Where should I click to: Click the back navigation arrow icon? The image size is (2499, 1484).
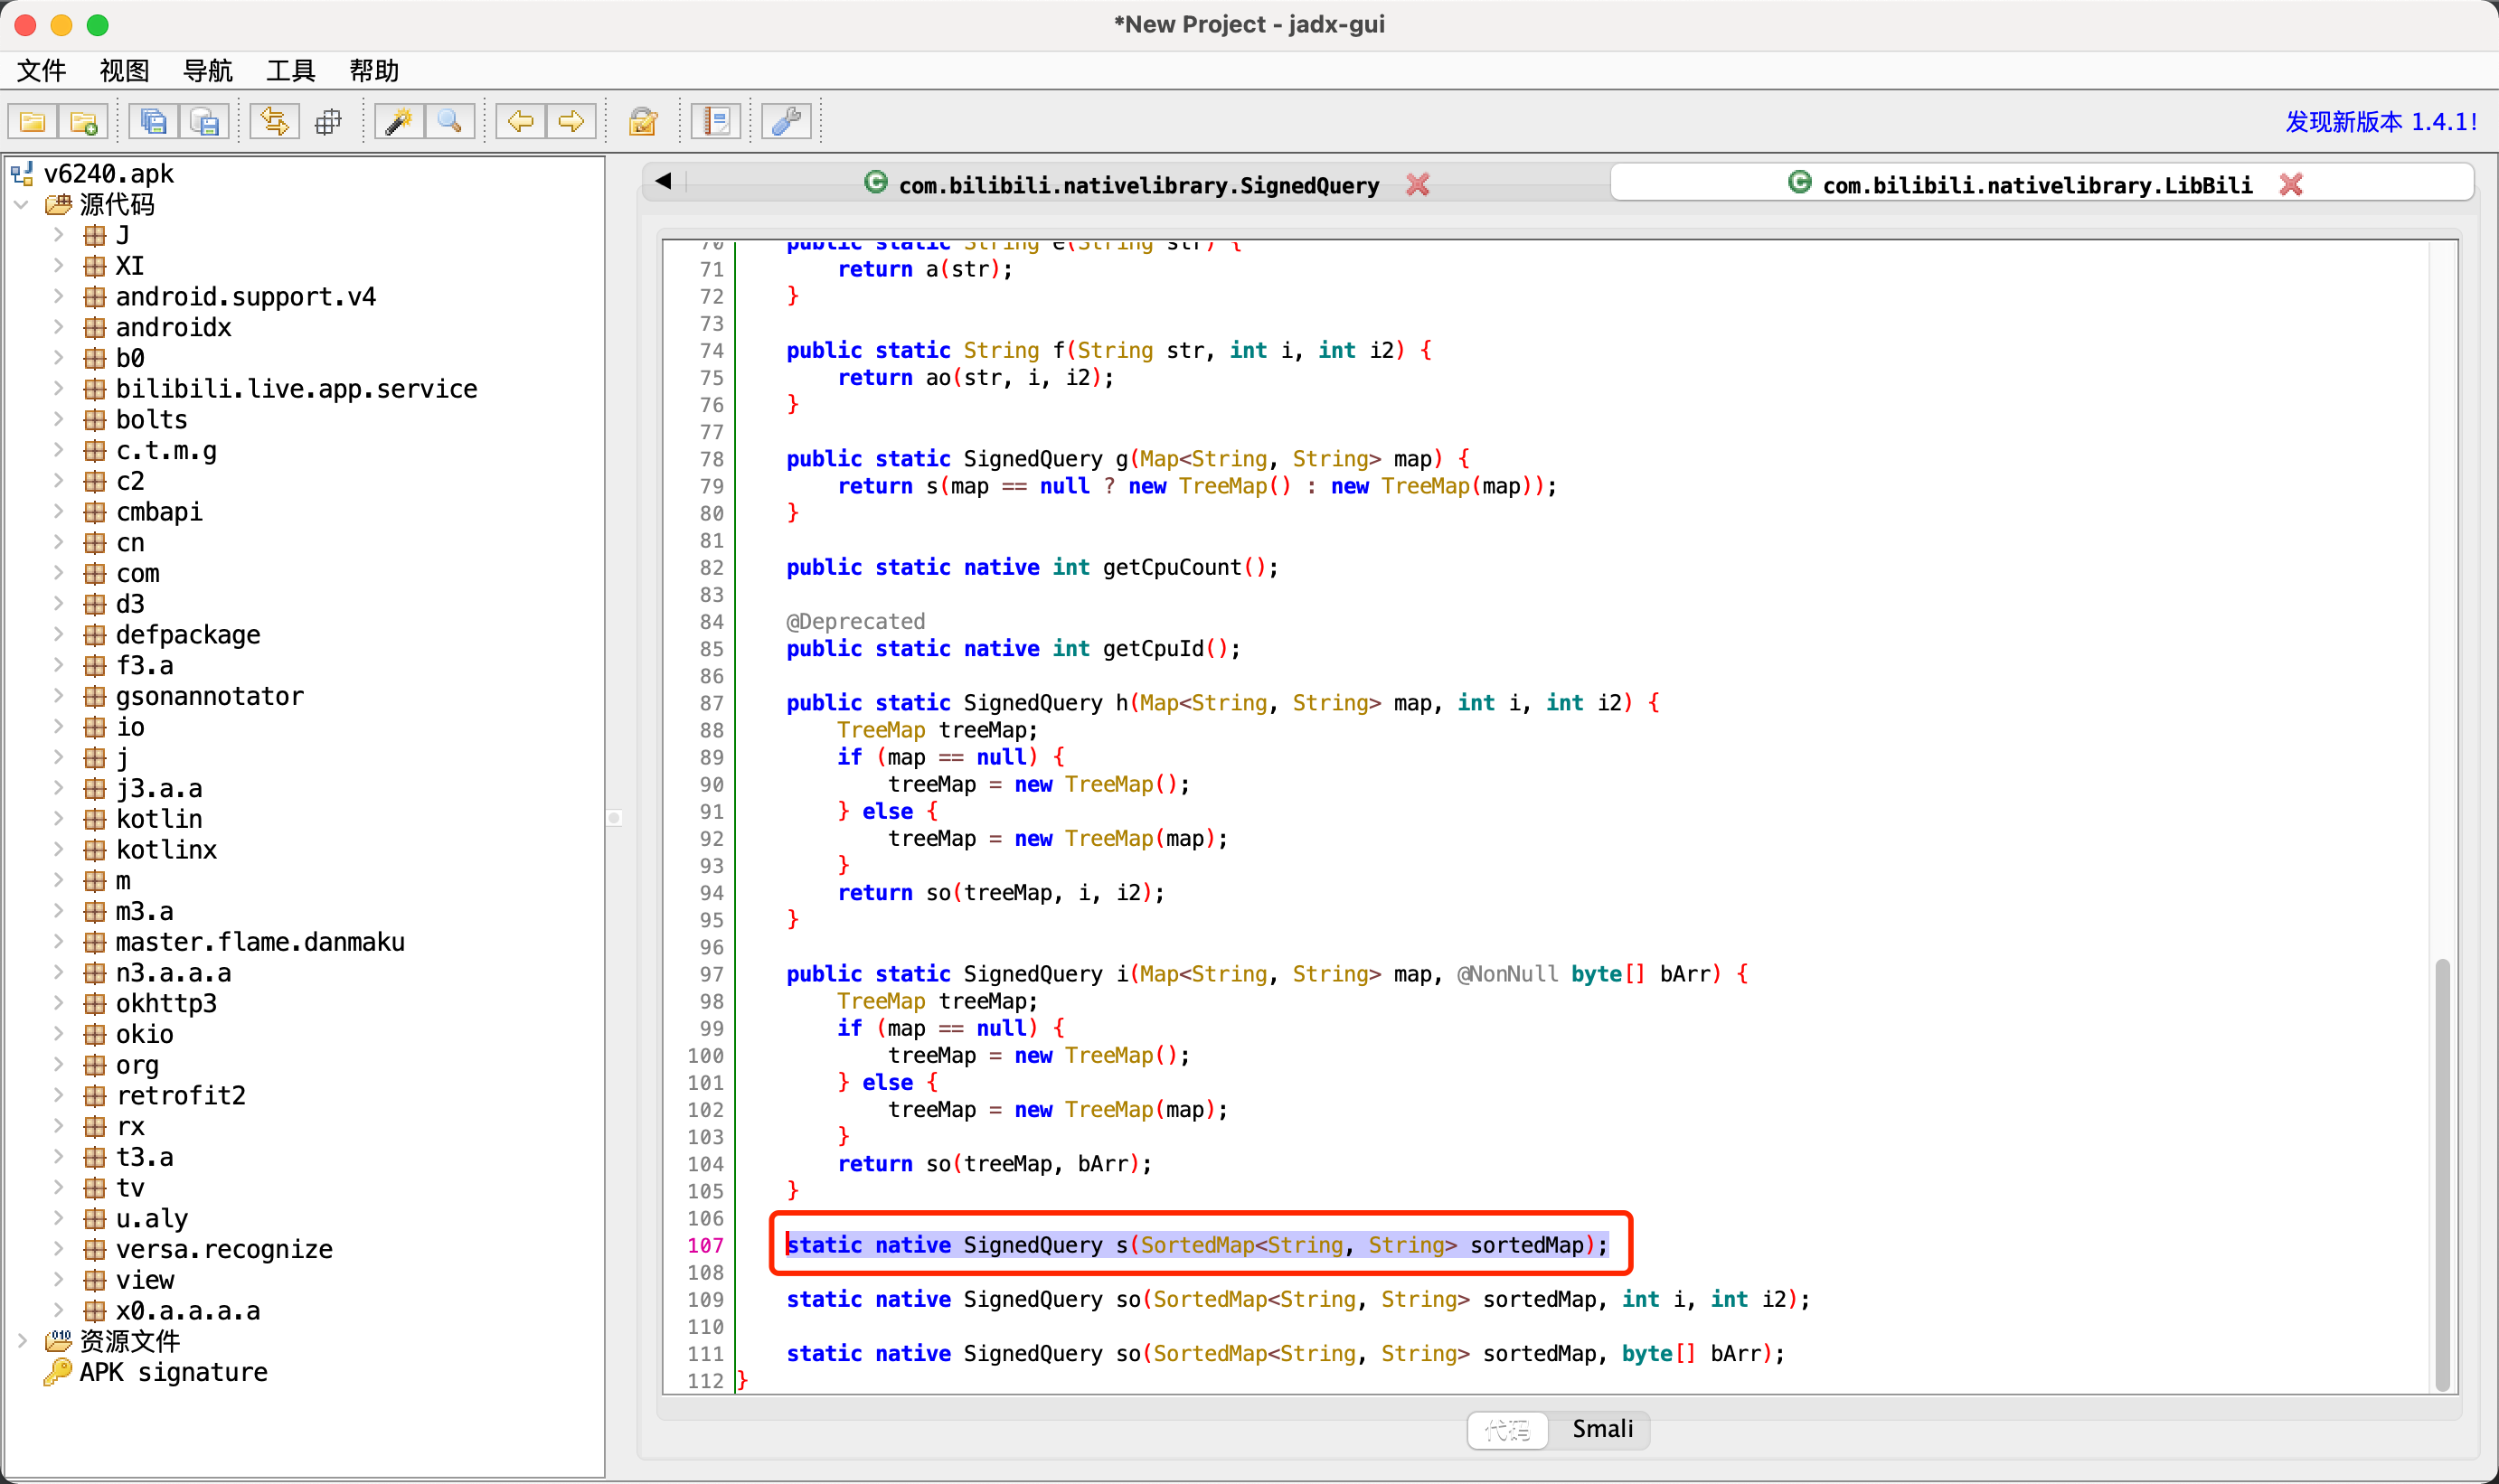point(520,120)
